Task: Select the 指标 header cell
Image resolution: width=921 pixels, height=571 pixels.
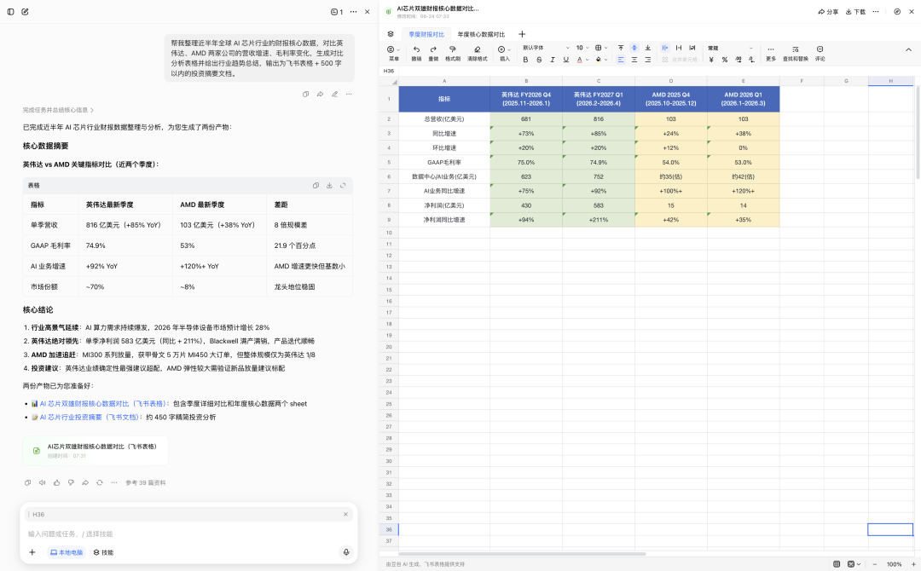Action: tap(444, 99)
